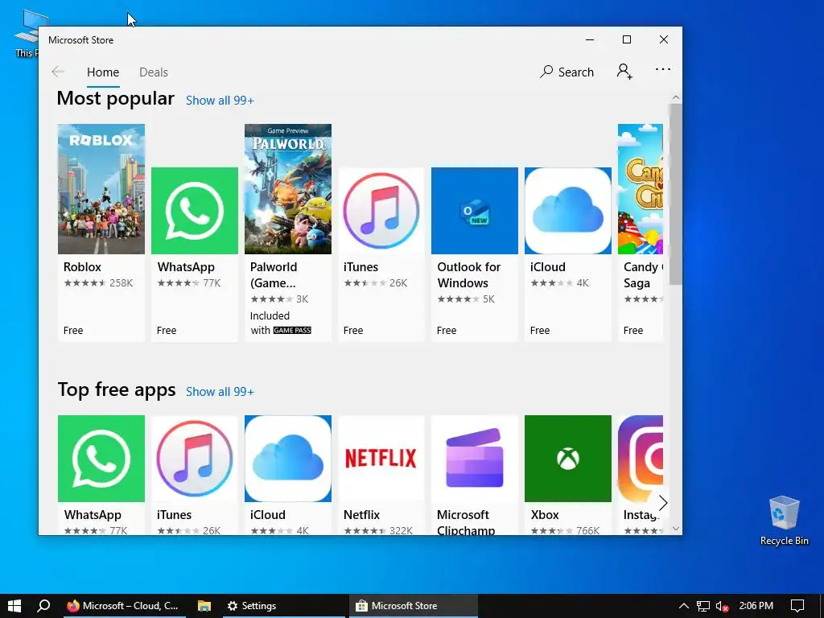Viewport: 824px width, 618px height.
Task: Click the Roblox title text
Action: click(83, 267)
